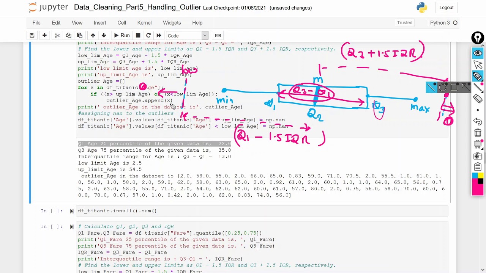Open the clipboard notes icon
Viewport: 486px width, 273px height.
click(478, 167)
